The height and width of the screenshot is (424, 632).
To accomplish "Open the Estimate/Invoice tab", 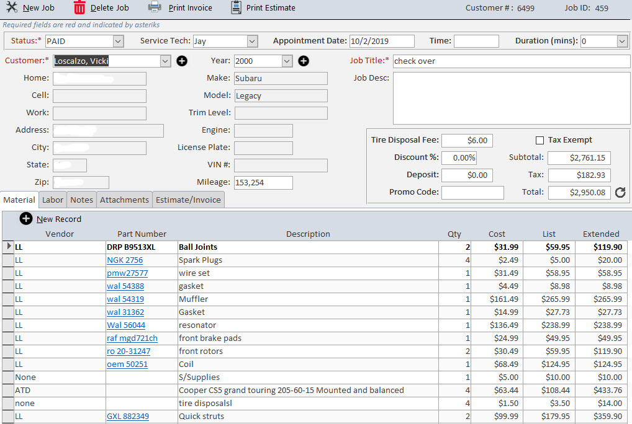I will pos(187,200).
